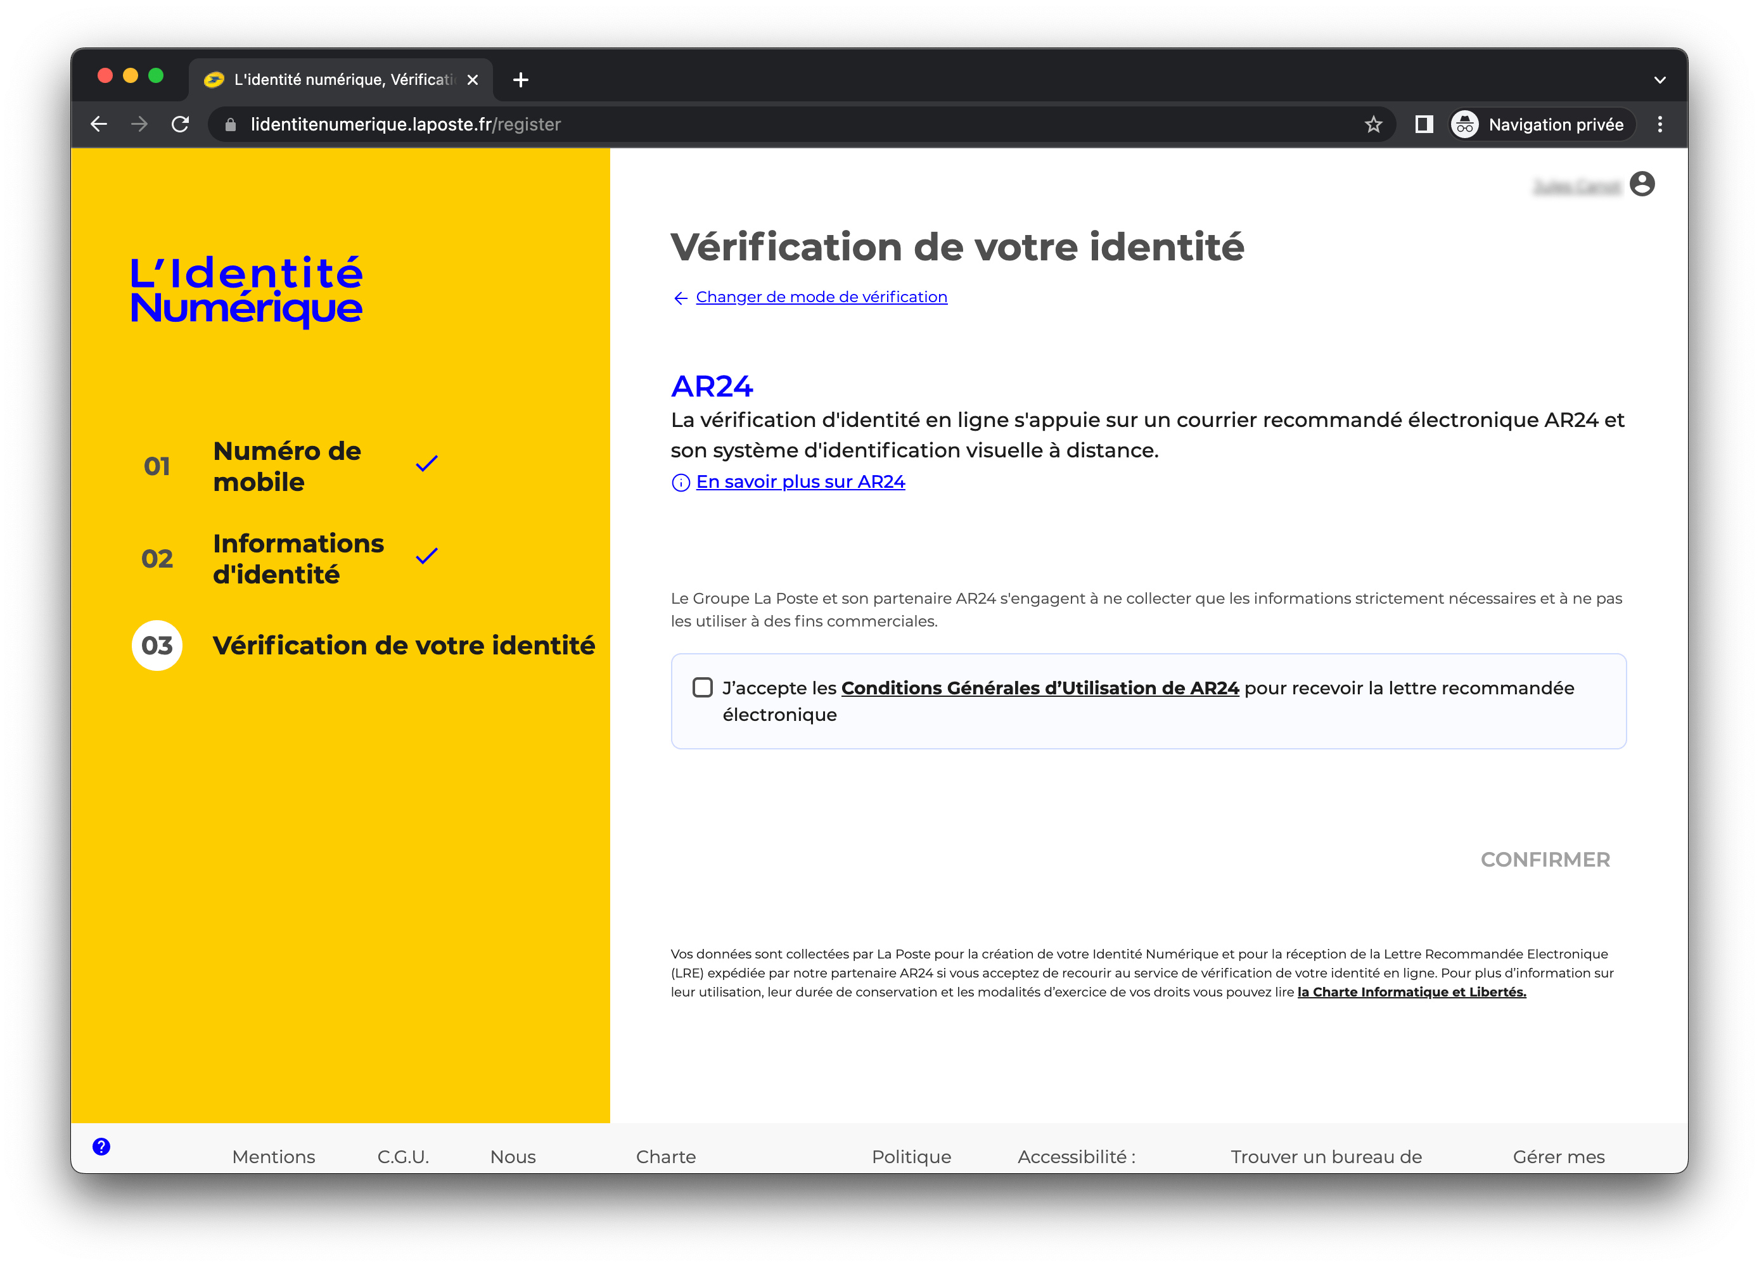This screenshot has width=1759, height=1267.
Task: Select step 03 Vérification de votre identité
Action: point(363,645)
